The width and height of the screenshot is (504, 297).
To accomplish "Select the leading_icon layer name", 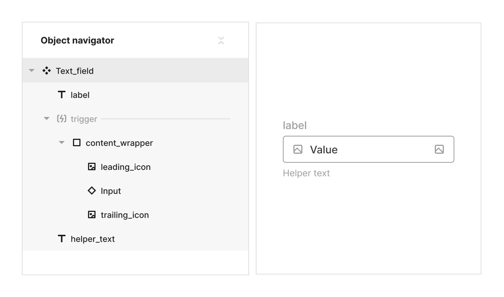I will coord(126,167).
